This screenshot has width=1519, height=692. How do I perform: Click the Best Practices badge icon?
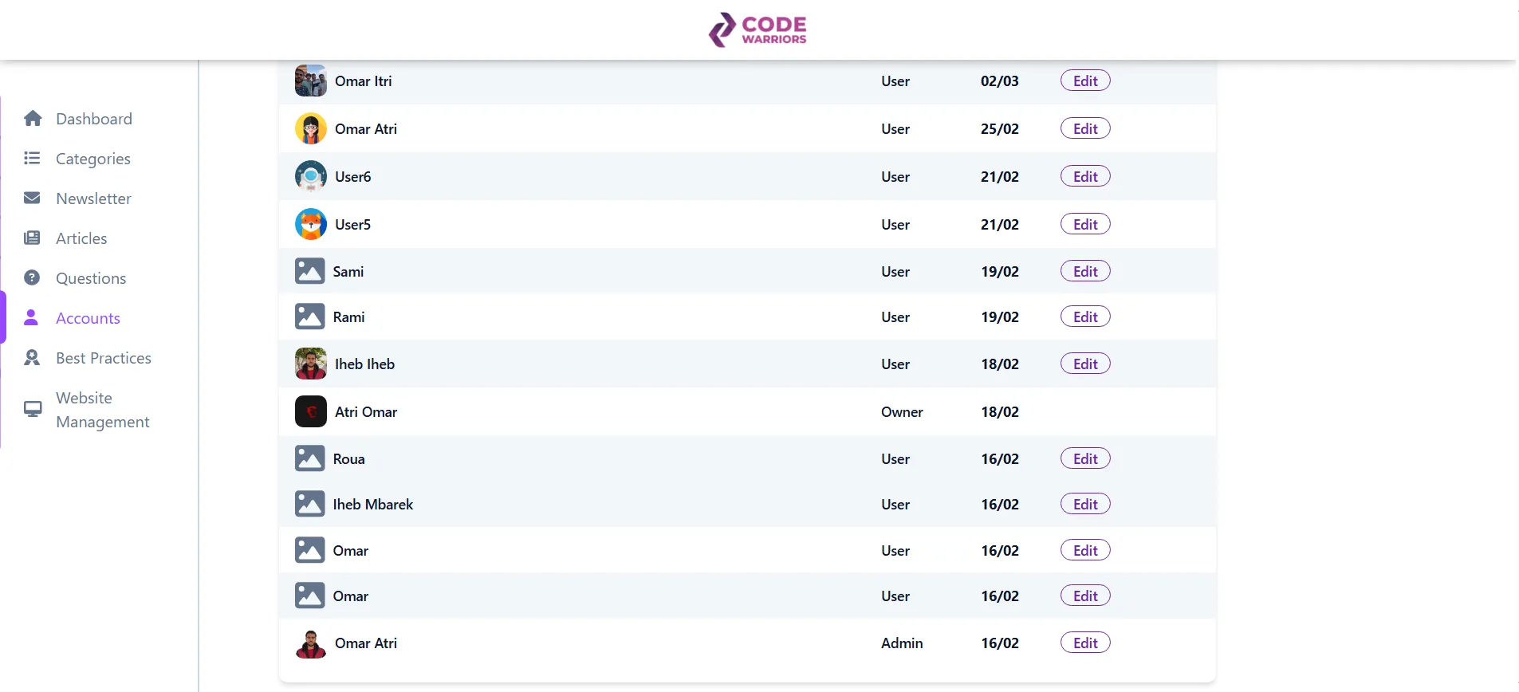click(32, 358)
